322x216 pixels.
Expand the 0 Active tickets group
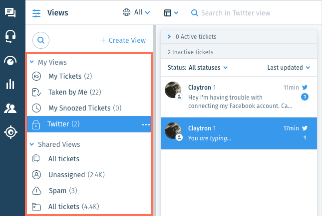[x=169, y=36]
